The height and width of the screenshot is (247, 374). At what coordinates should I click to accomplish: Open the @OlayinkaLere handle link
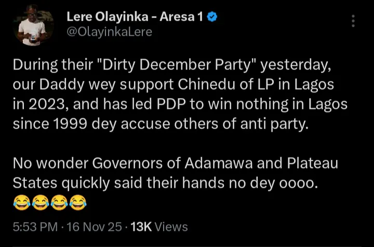click(110, 32)
